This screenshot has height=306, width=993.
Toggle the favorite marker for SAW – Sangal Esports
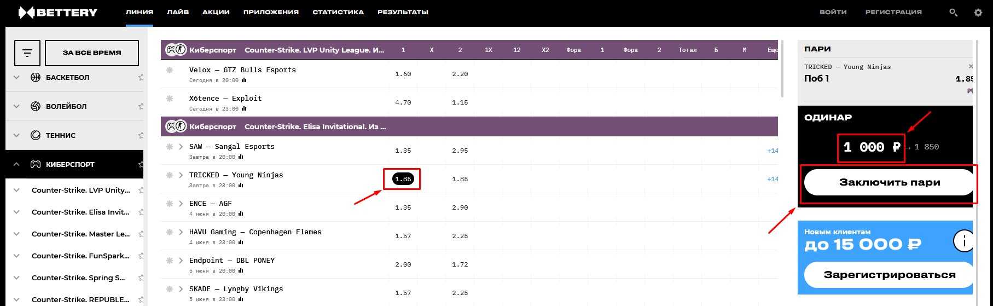(x=170, y=147)
